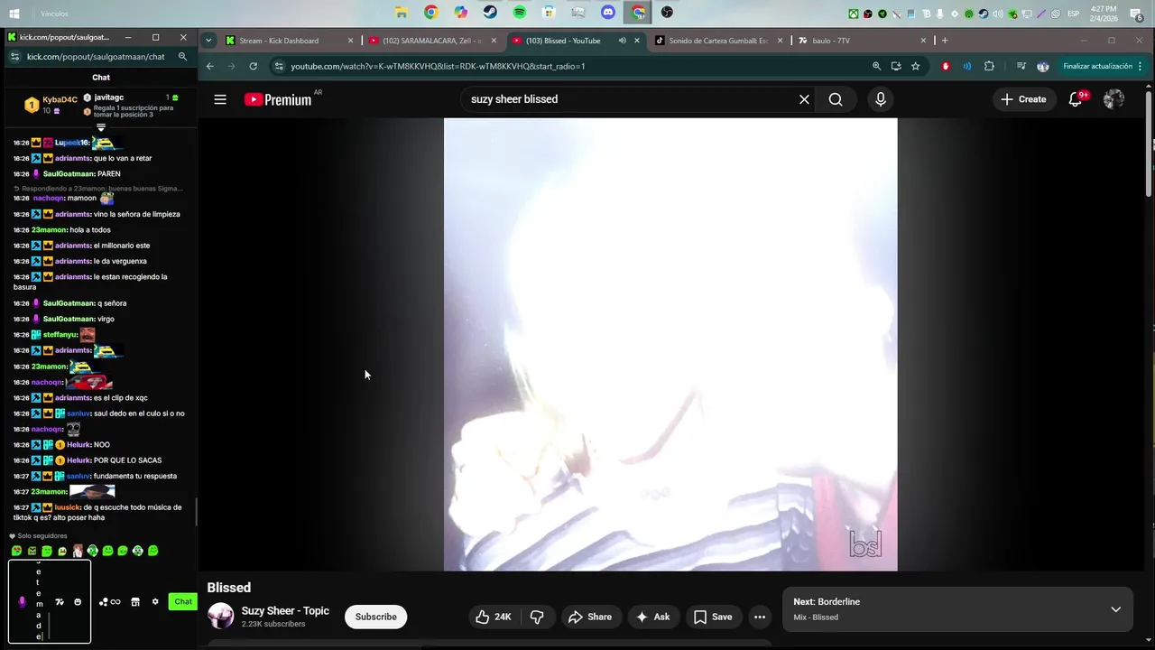Click username luusick in chat

67,507
